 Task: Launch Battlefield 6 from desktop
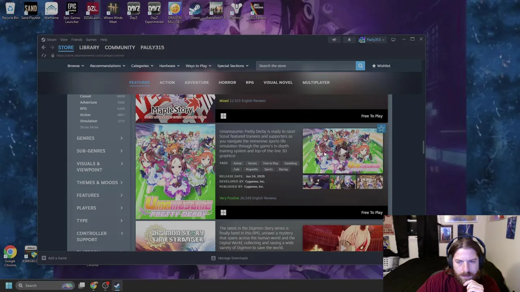216,11
